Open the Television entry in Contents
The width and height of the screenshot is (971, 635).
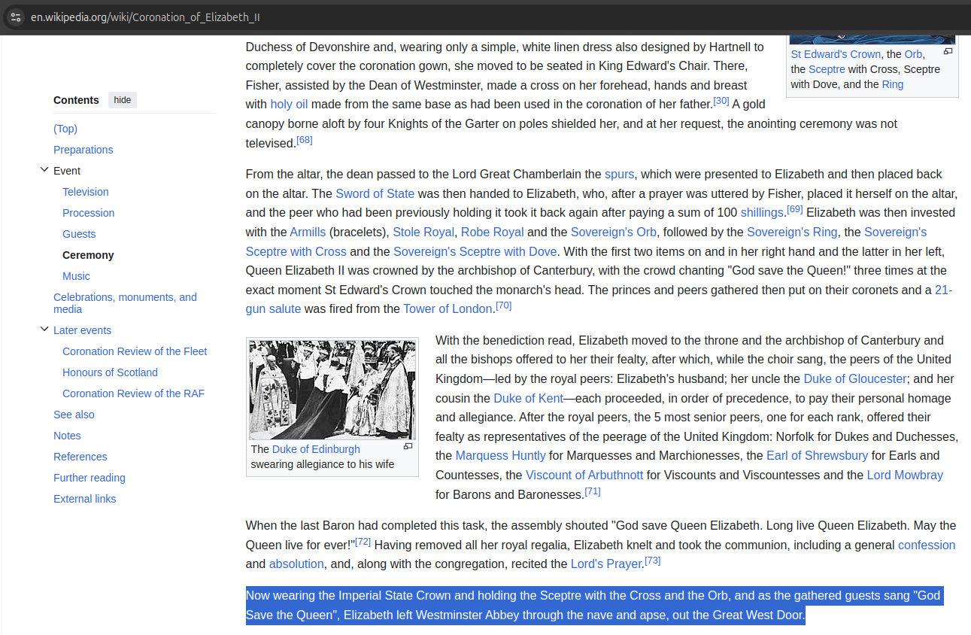[85, 191]
